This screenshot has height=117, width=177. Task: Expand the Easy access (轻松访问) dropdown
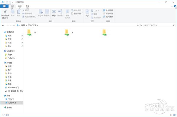pos(77,13)
